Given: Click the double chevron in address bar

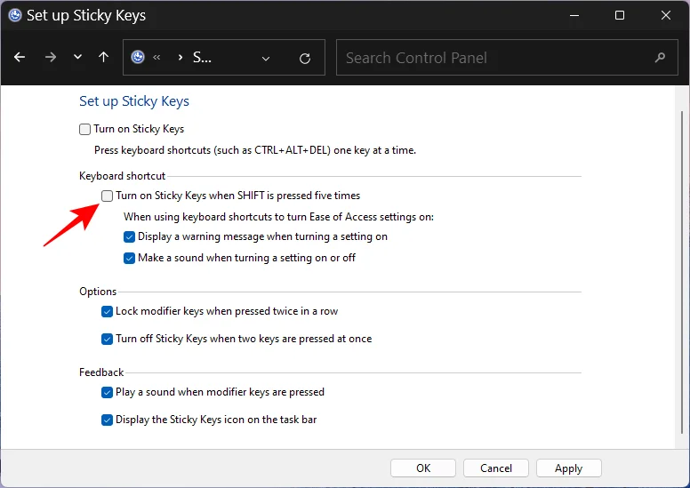Looking at the screenshot, I should [156, 58].
